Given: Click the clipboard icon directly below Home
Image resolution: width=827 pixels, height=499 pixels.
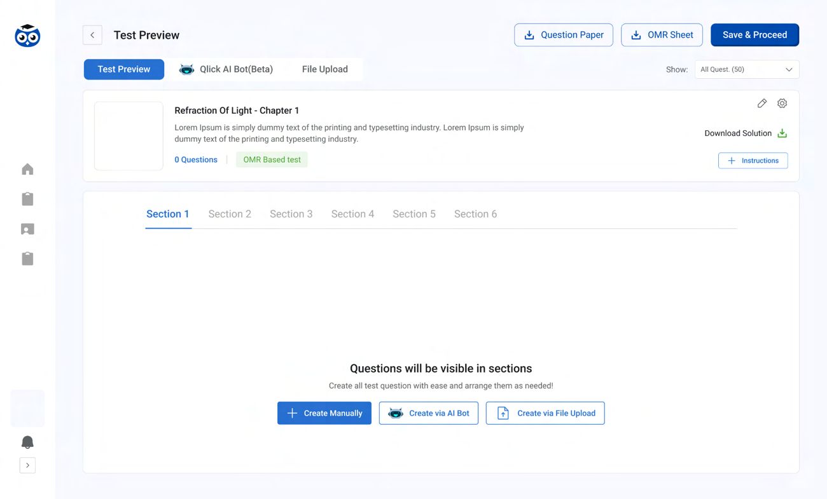Looking at the screenshot, I should click(27, 199).
